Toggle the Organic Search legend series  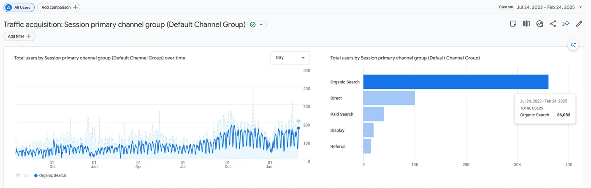click(x=50, y=175)
